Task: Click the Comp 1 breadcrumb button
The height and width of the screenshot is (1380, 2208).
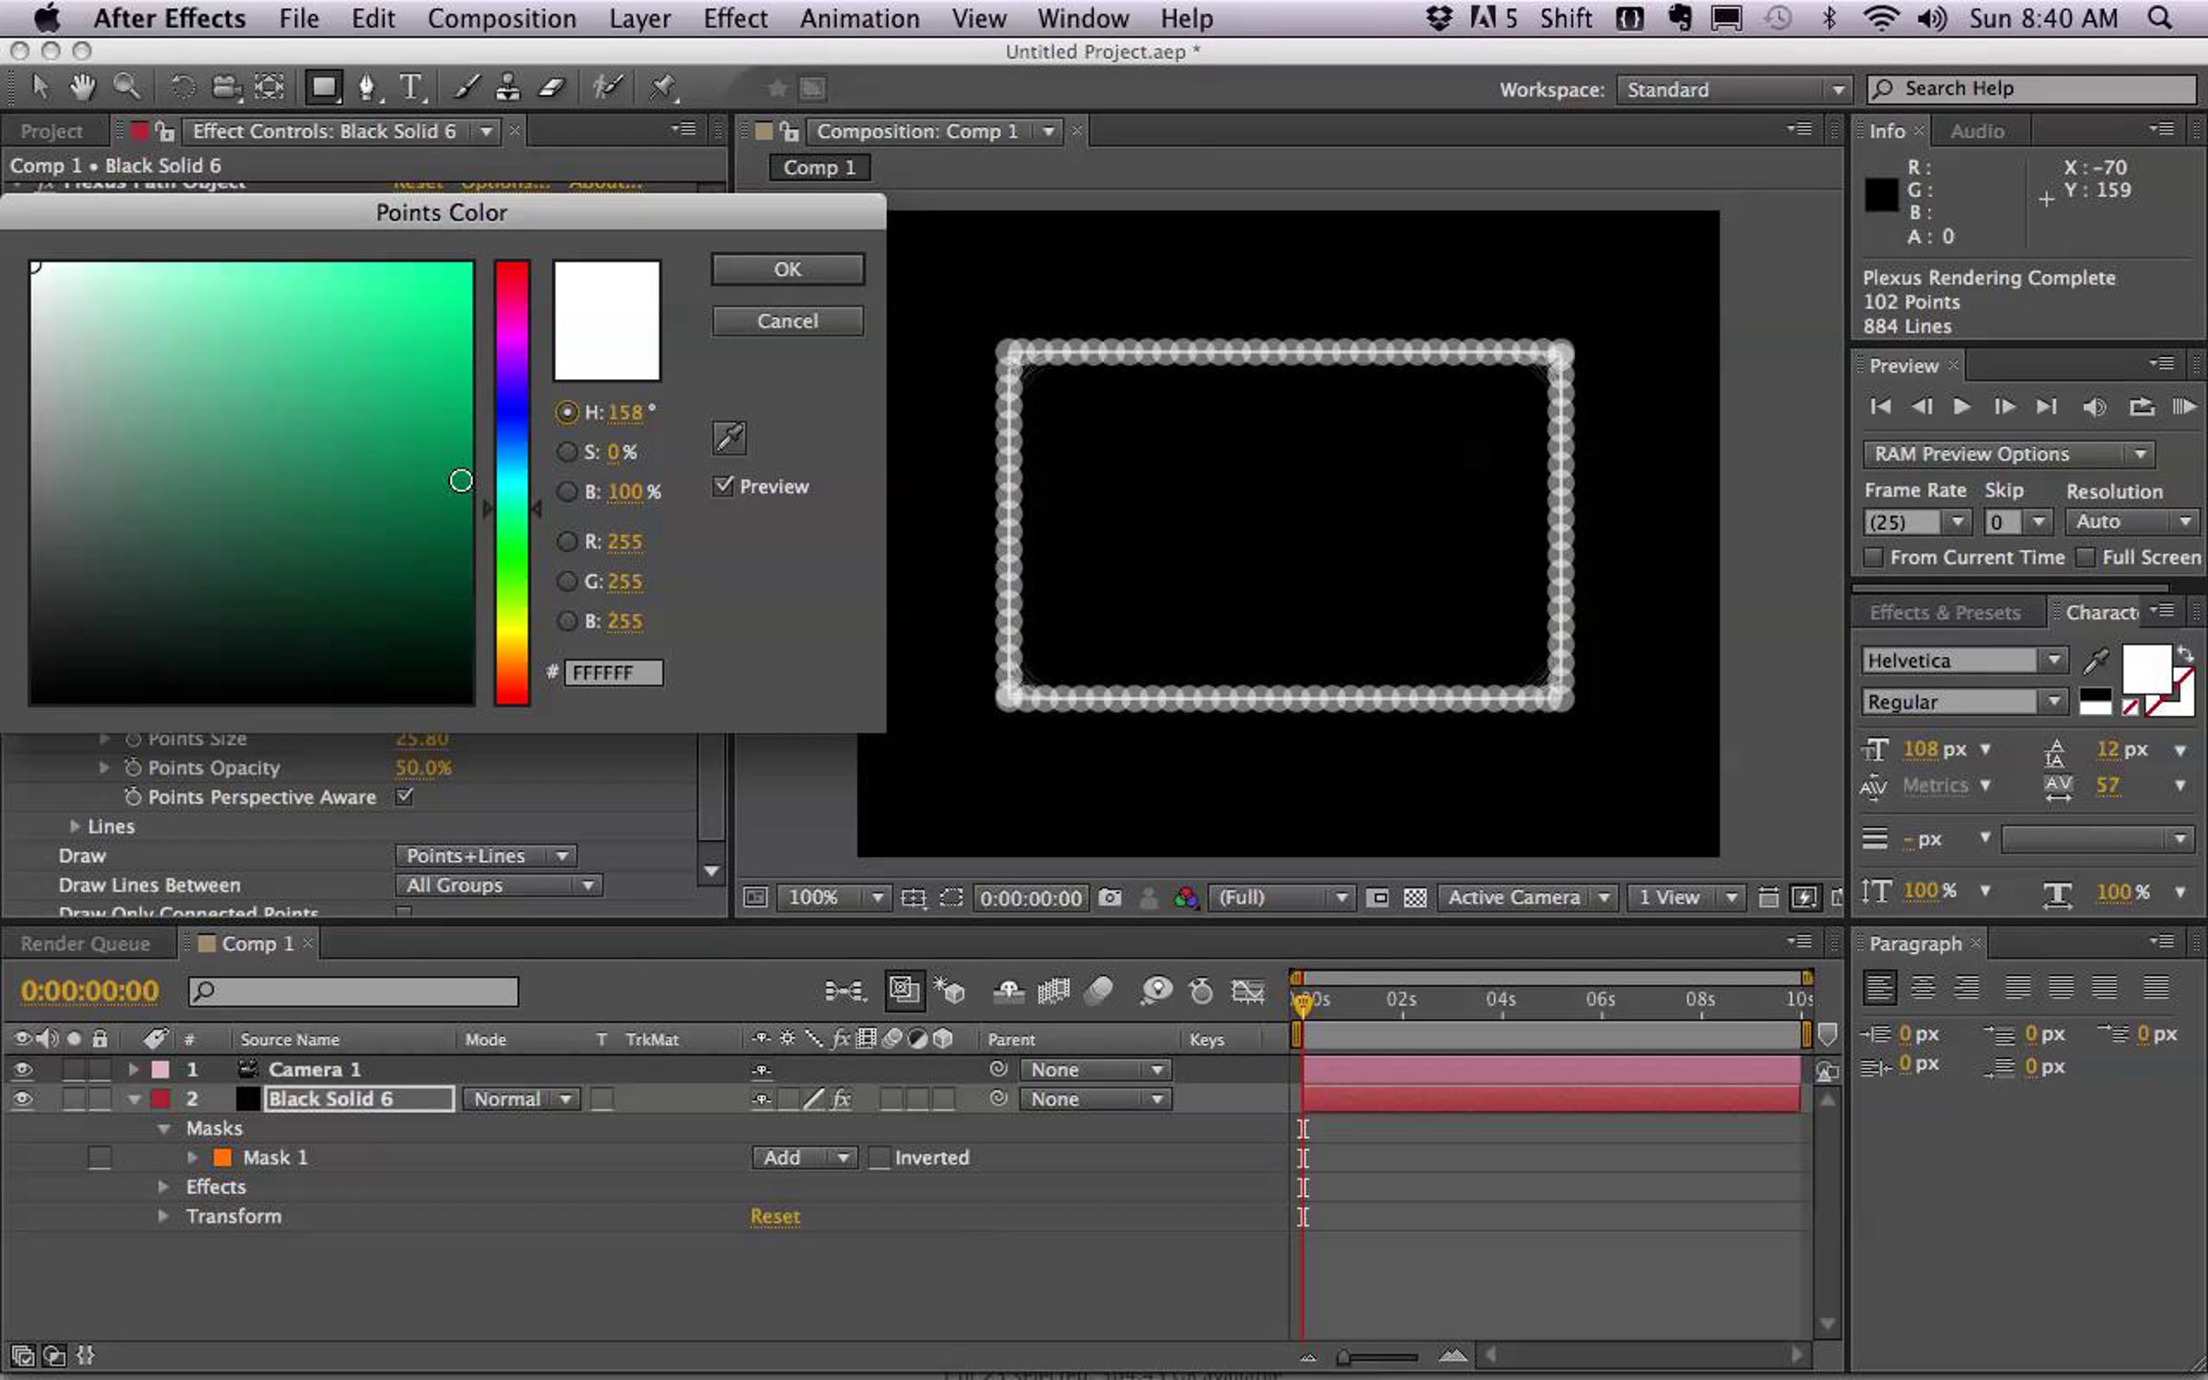Action: (819, 167)
